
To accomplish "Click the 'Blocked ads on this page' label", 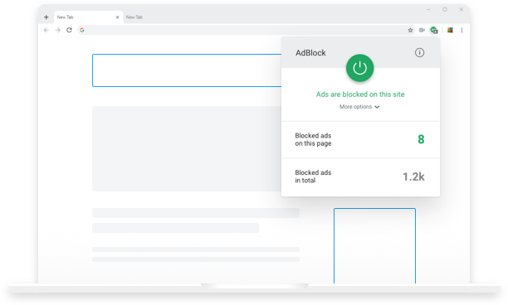I will 313,139.
